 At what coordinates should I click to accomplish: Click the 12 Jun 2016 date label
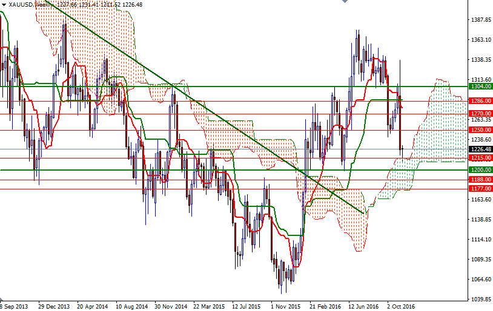pos(363,306)
